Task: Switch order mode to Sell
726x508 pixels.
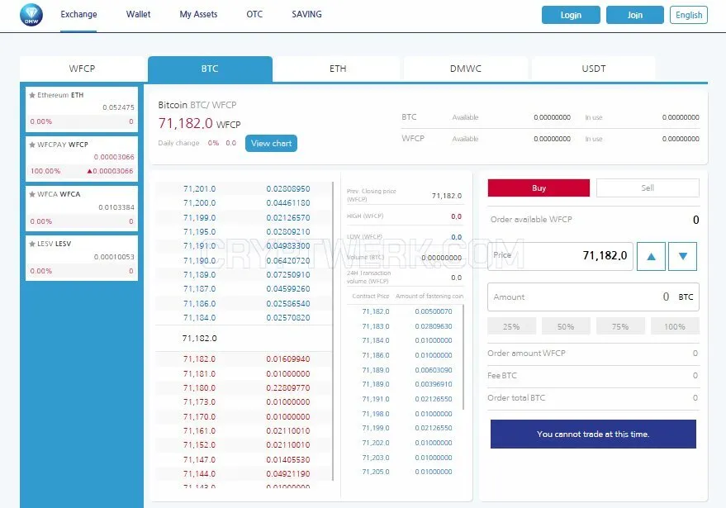Action: (x=648, y=188)
